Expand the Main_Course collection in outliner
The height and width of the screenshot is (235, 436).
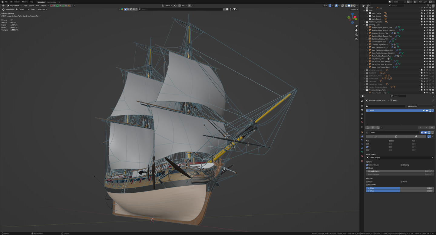[x=367, y=13]
